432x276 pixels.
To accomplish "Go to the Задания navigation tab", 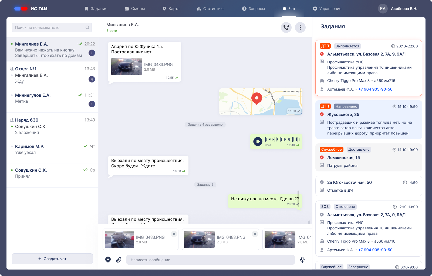I will [96, 9].
